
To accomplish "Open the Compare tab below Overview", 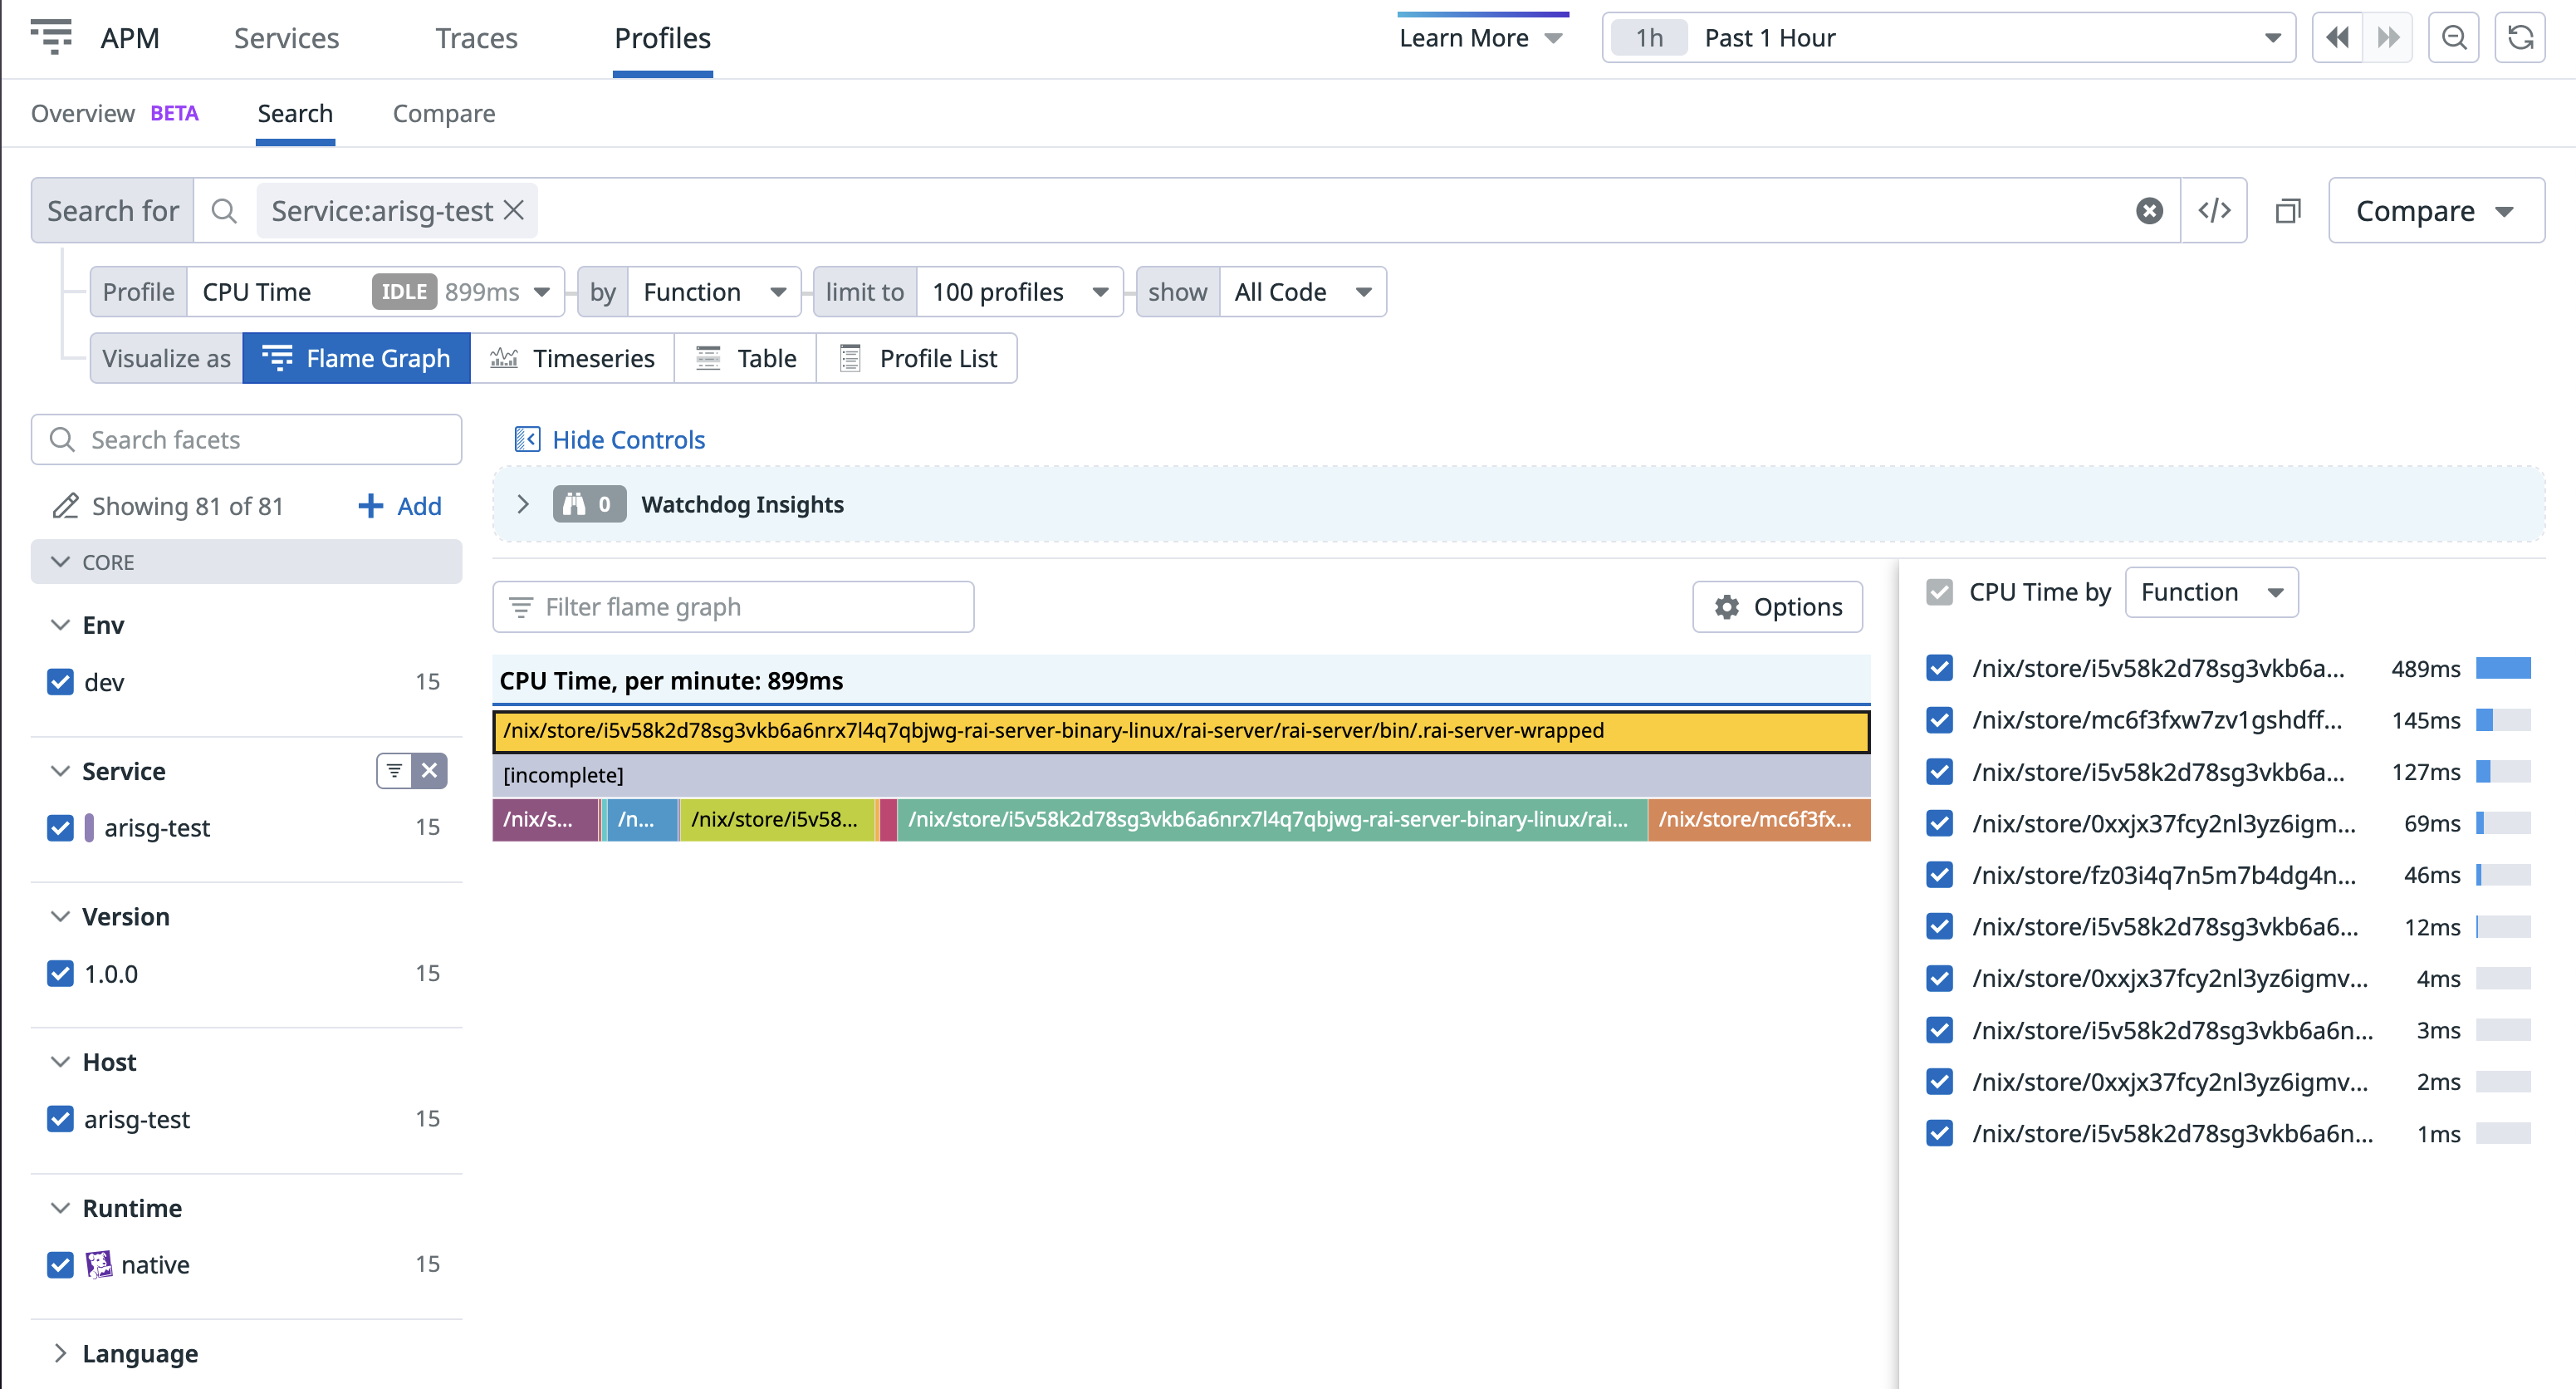I will point(444,113).
